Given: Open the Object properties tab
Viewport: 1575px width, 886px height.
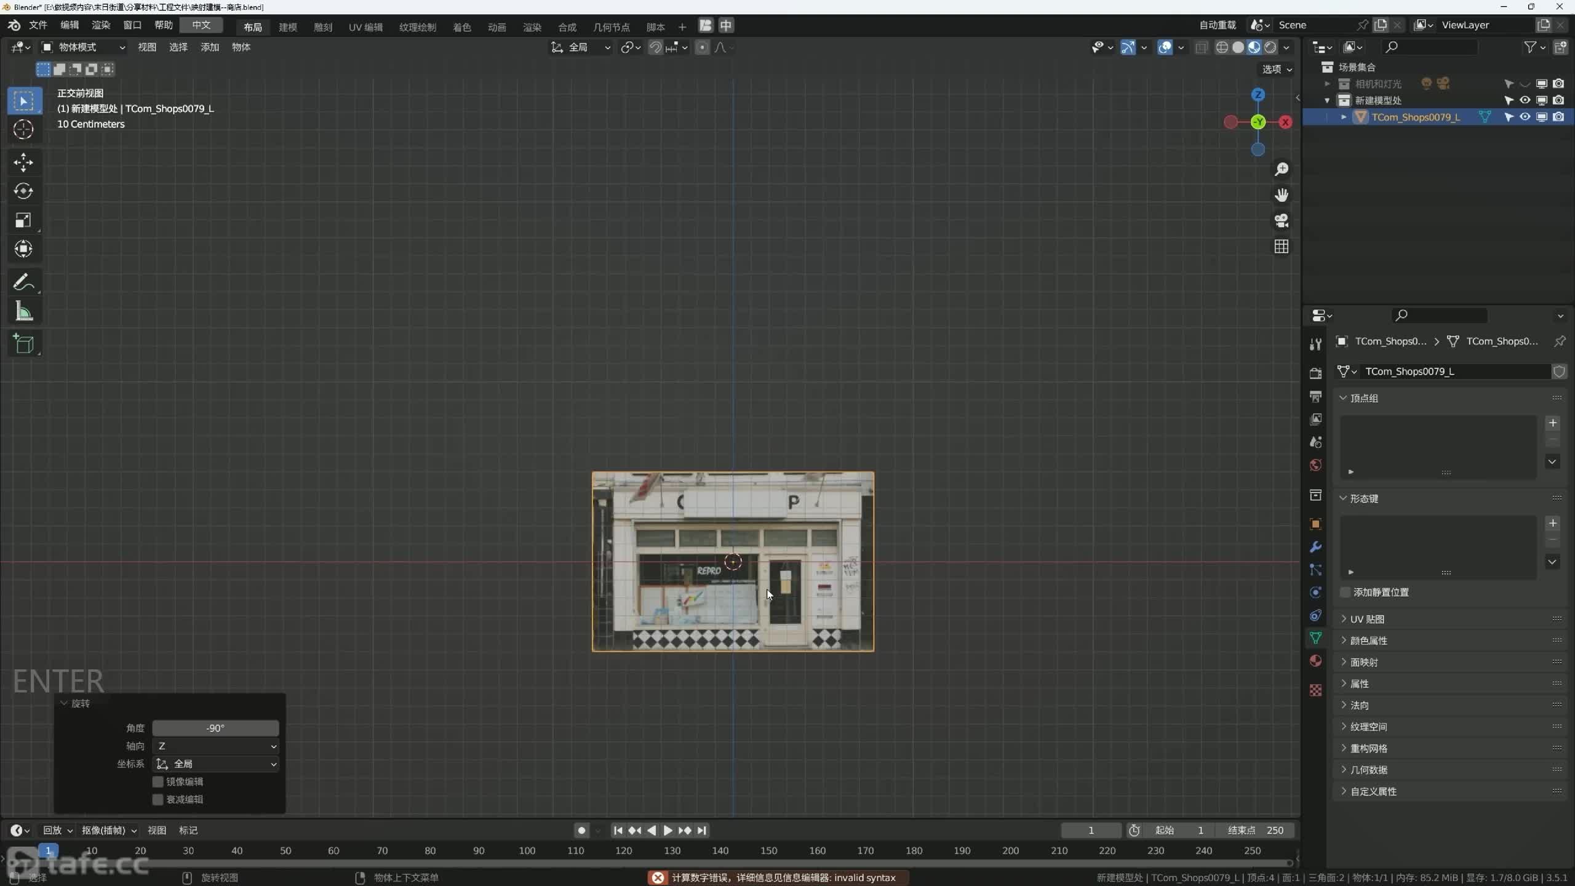Looking at the screenshot, I should (x=1315, y=524).
